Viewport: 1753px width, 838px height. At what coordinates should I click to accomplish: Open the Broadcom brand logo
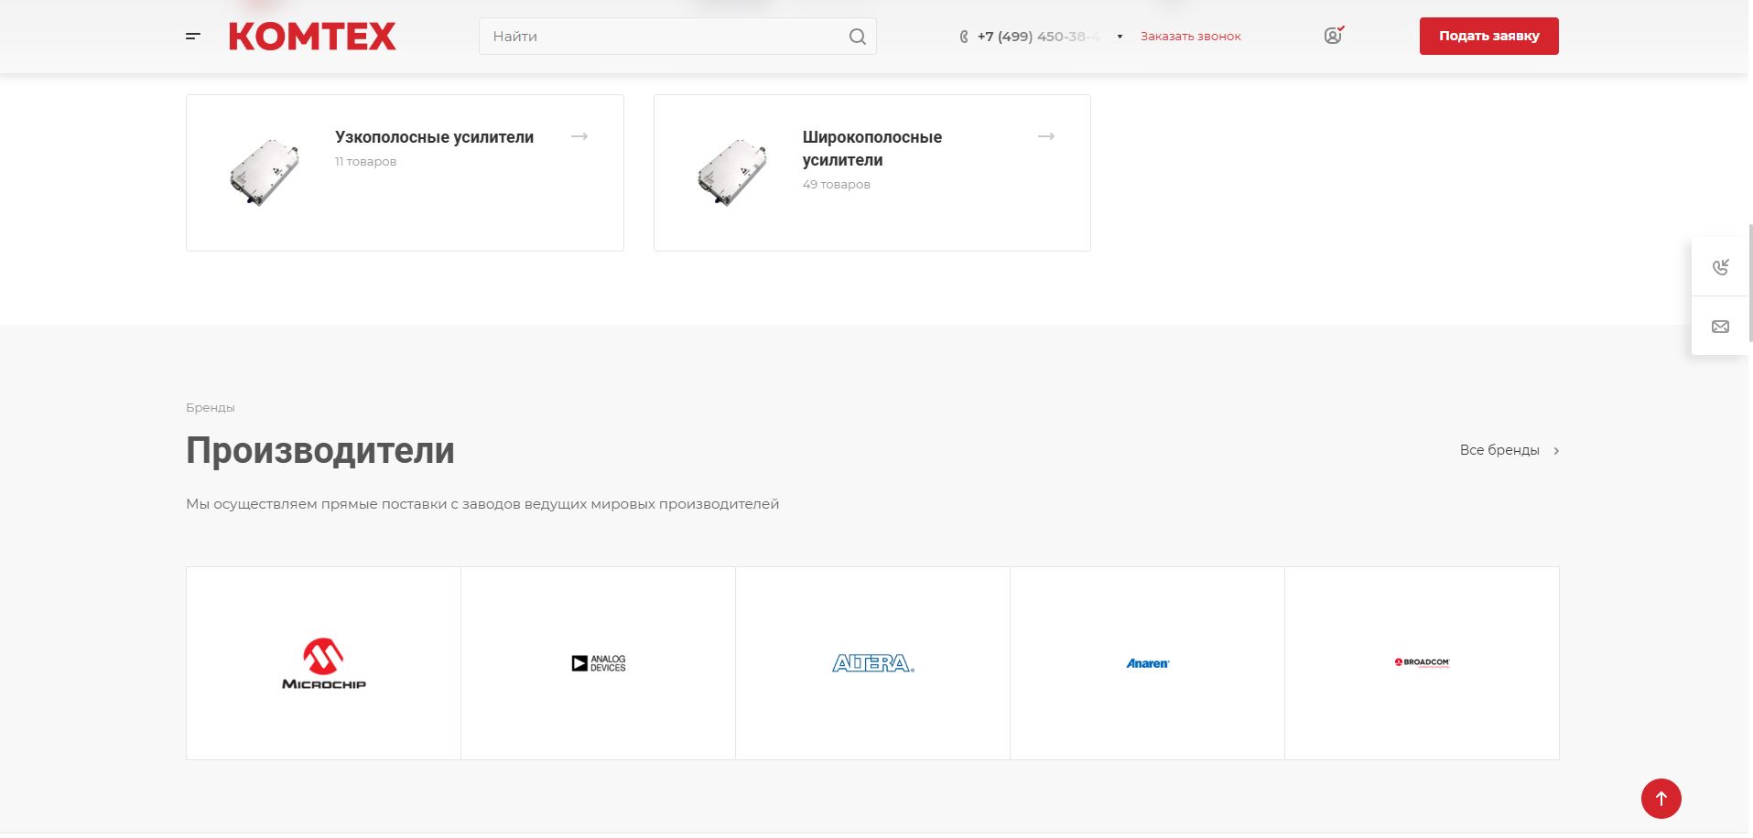click(1423, 662)
